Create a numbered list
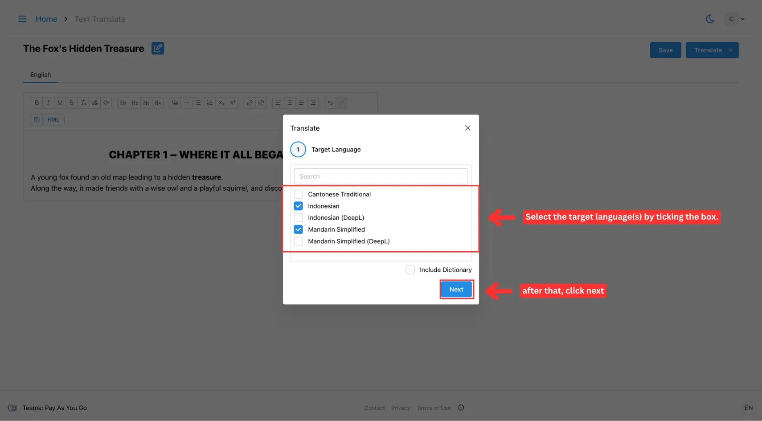 tap(209, 102)
